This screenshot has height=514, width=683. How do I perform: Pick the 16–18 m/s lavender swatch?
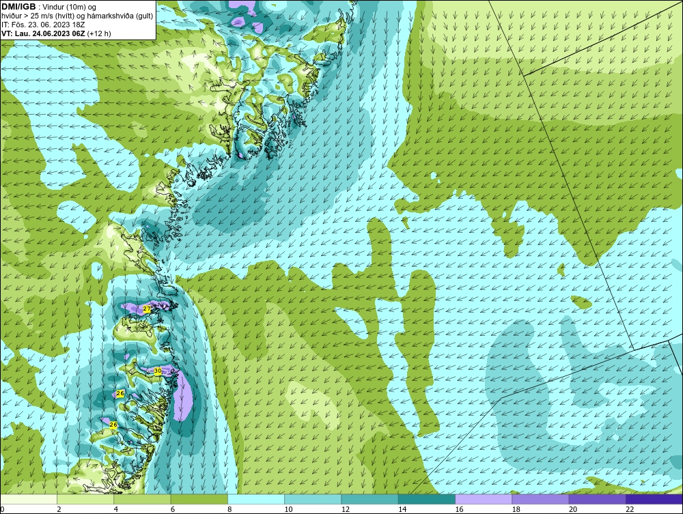484,499
